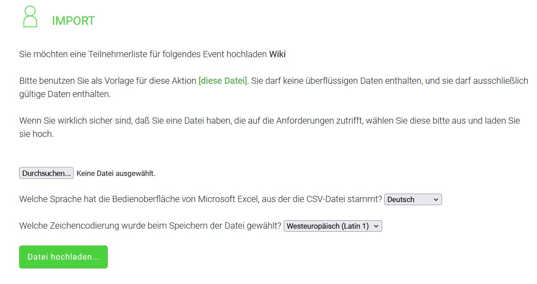Click the green "Datei hochladen..." button
The width and height of the screenshot is (537, 284).
pyautogui.click(x=63, y=257)
